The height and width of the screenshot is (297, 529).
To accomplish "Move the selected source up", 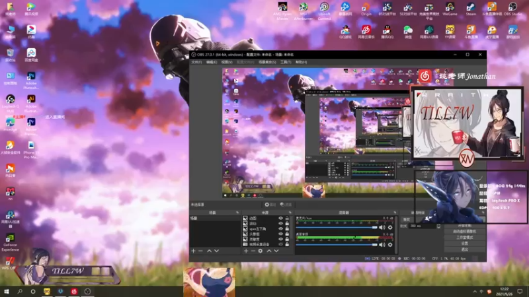I will [x=269, y=251].
